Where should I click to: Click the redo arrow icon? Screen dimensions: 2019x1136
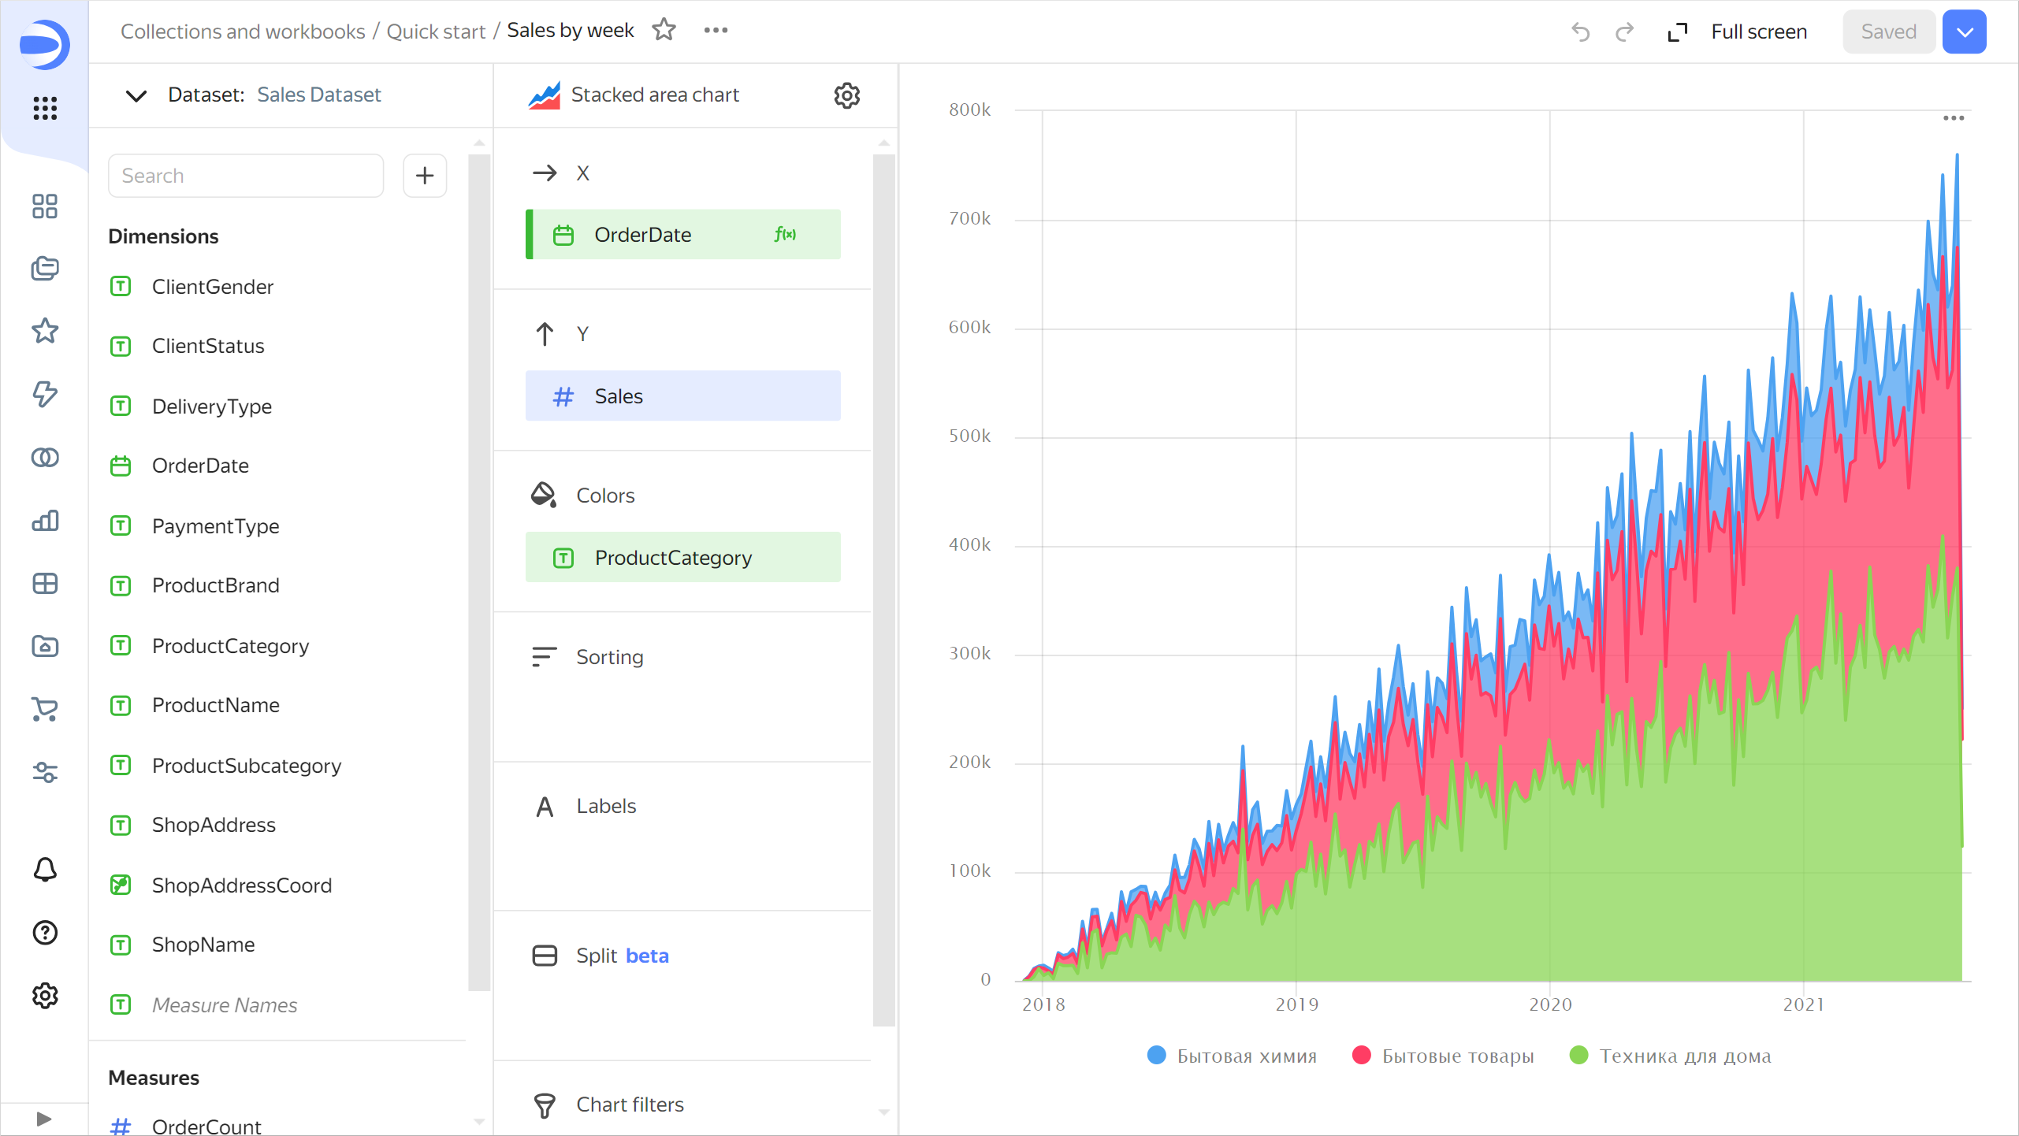click(x=1624, y=32)
